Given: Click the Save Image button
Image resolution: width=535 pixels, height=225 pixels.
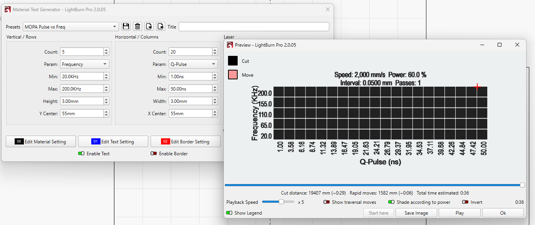Looking at the screenshot, I should 416,213.
